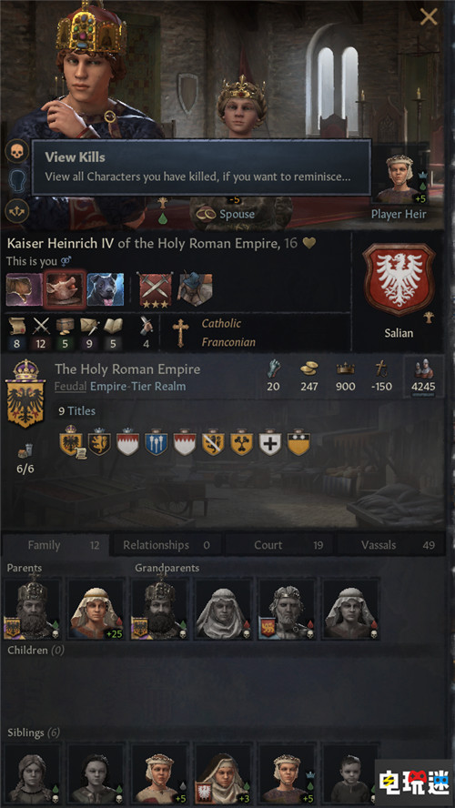The width and height of the screenshot is (455, 808).
Task: Close the character window with X
Action: (429, 16)
